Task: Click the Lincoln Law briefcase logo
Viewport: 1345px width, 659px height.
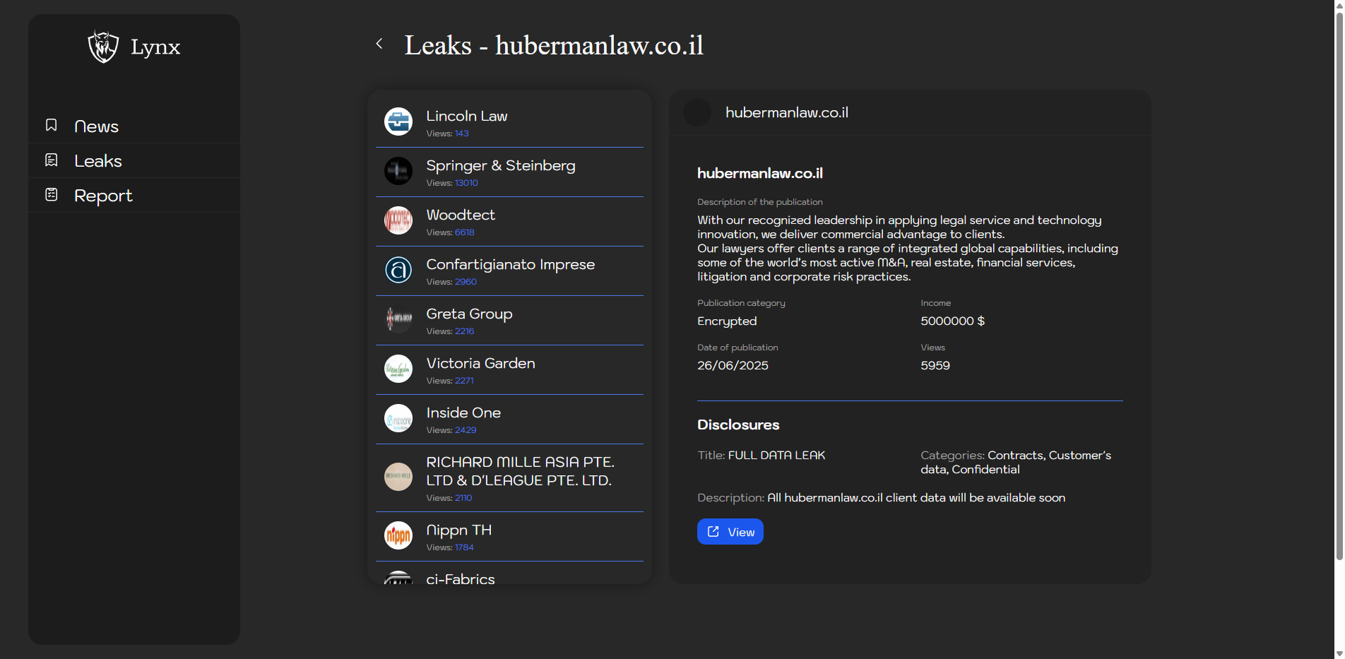Action: [x=398, y=121]
